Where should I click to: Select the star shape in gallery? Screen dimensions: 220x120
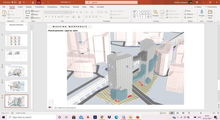coord(148,17)
